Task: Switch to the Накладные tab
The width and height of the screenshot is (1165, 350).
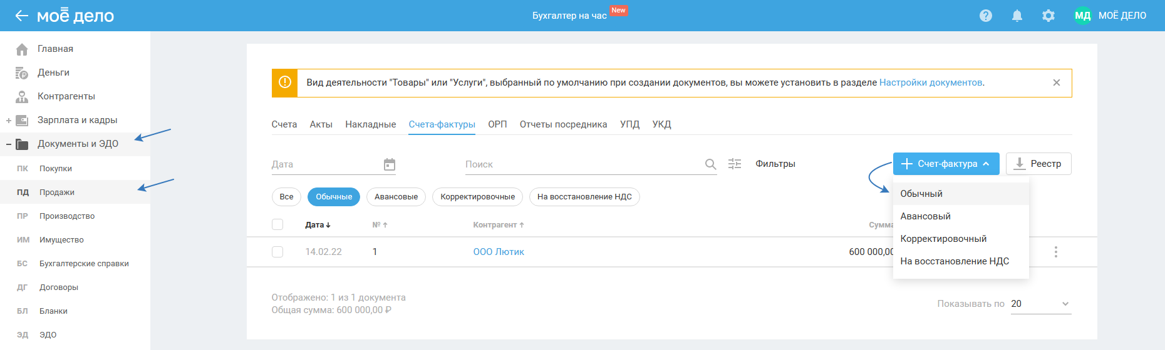Action: point(370,124)
